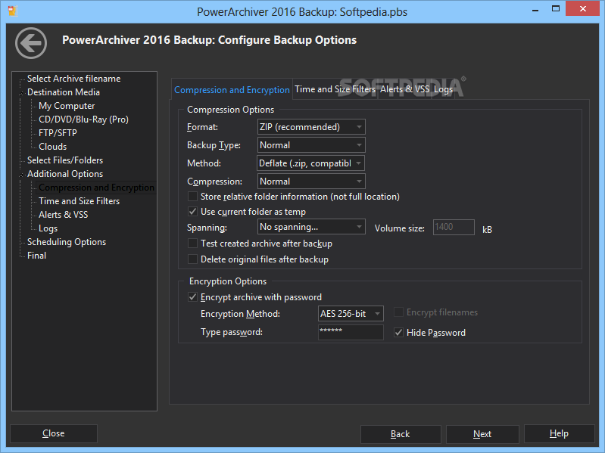Click the Back button
605x453 pixels.
click(x=401, y=434)
